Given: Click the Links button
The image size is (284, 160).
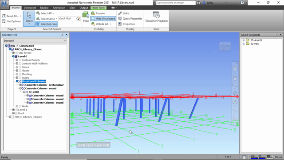Looking at the screenshot, I should (123, 13).
